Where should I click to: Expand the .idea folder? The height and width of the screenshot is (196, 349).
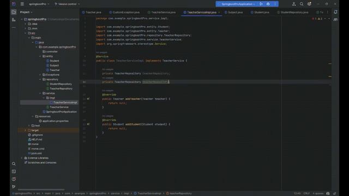pos(26,24)
